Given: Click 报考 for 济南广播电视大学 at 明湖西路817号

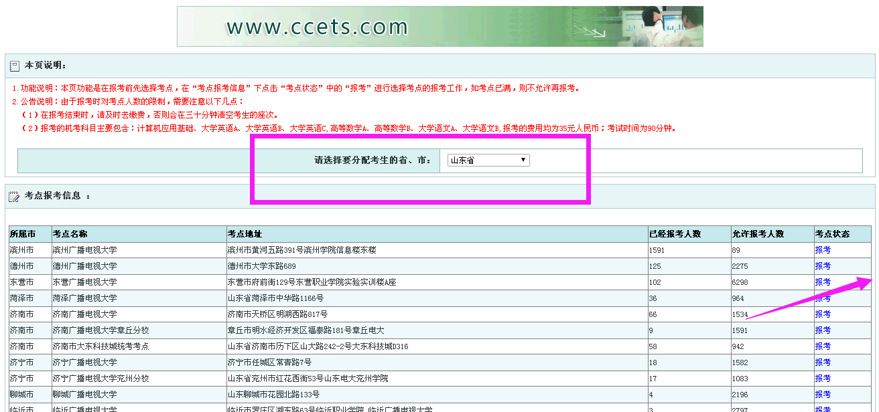Looking at the screenshot, I should [x=823, y=314].
